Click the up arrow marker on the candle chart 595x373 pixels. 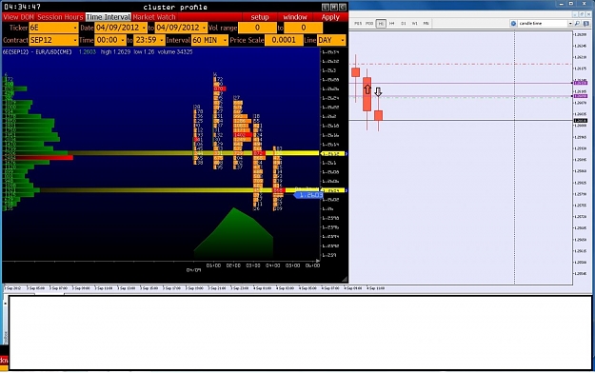(367, 89)
